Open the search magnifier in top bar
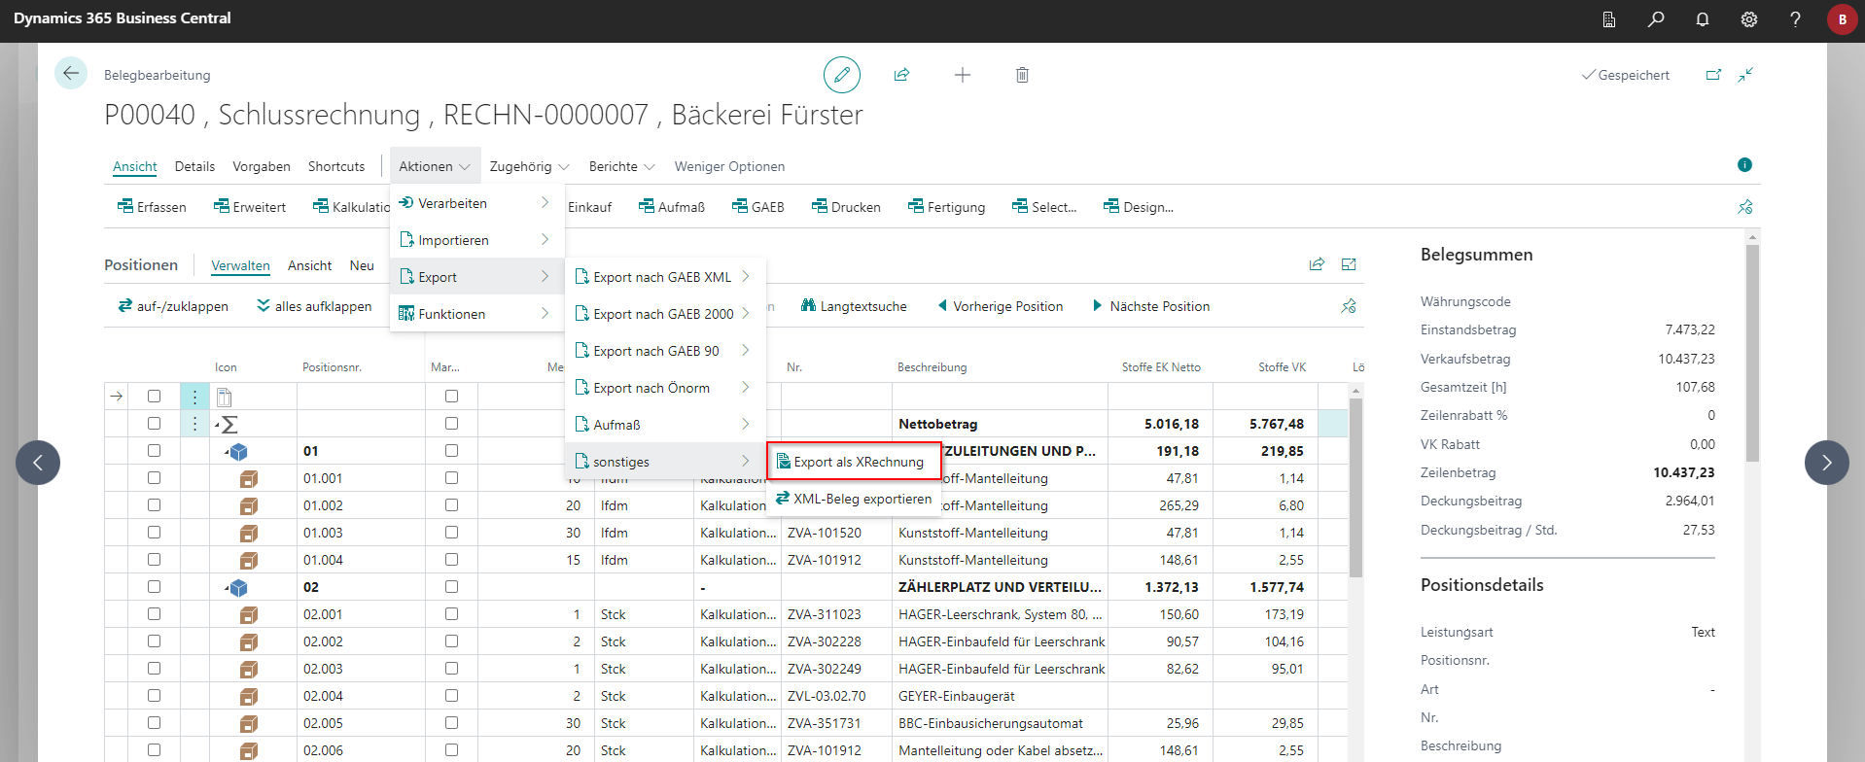The width and height of the screenshot is (1865, 762). pos(1656,19)
